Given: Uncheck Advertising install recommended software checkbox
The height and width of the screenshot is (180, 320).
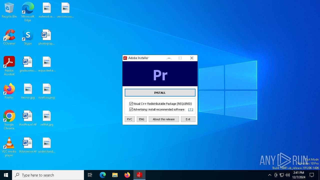Looking at the screenshot, I should [x=131, y=109].
